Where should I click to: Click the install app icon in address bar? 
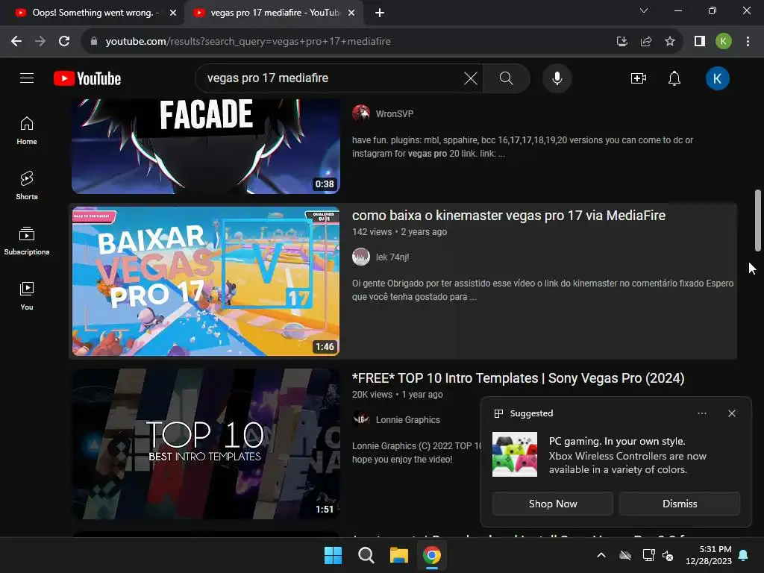(x=621, y=42)
